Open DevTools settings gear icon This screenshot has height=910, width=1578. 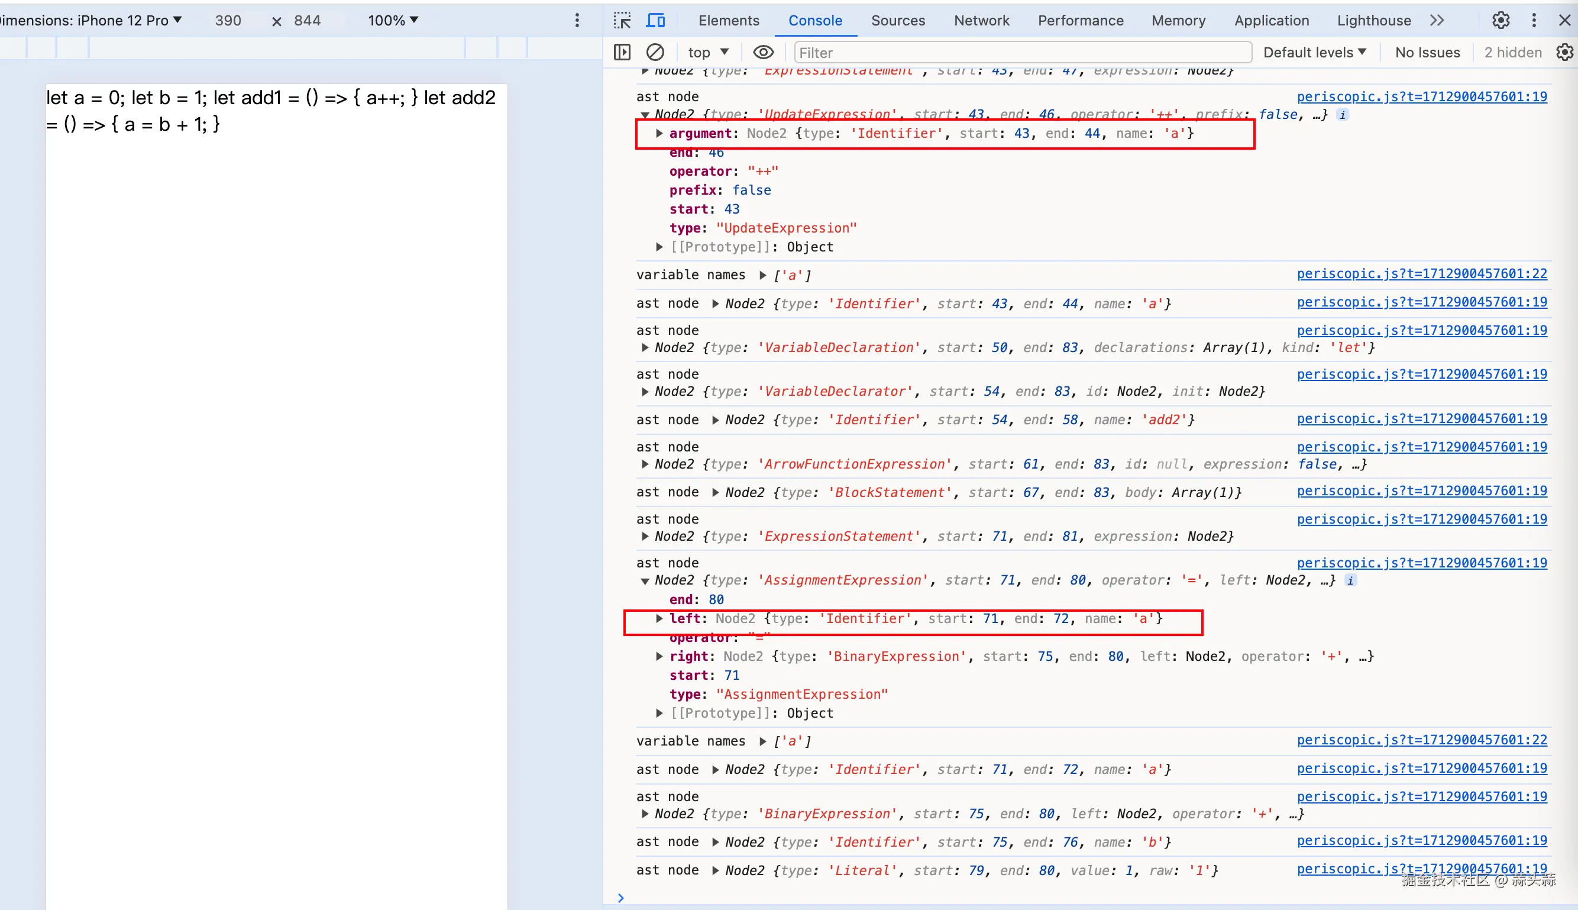click(1501, 21)
